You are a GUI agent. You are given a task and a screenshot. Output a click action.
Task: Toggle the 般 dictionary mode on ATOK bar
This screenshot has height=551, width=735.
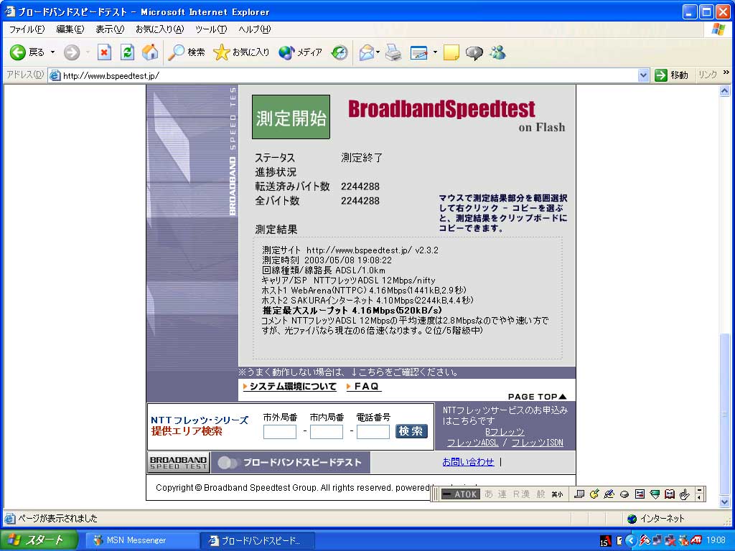(541, 494)
